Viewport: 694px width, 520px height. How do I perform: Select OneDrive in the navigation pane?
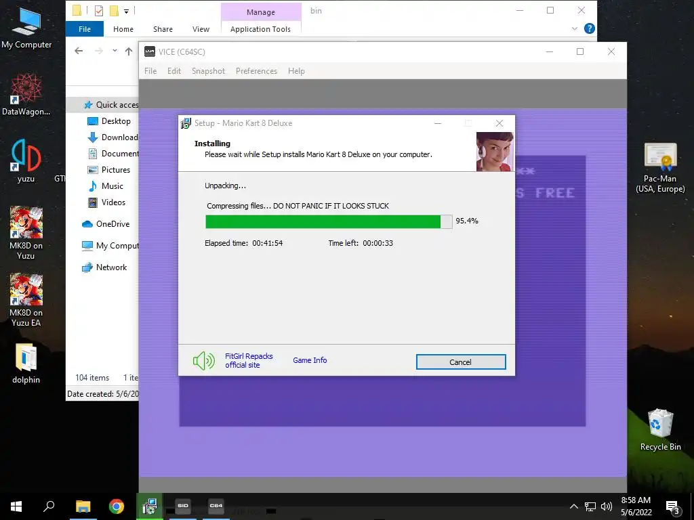coord(106,223)
